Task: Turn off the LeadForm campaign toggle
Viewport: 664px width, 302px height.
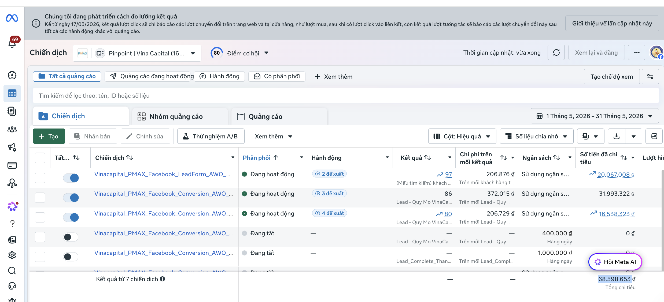Action: coord(71,178)
